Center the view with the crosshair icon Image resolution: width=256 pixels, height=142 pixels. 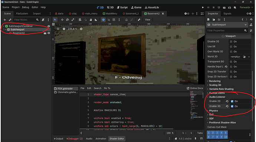tap(58, 29)
